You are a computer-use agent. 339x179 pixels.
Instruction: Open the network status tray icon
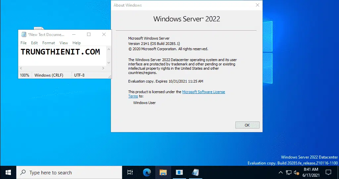(289, 172)
